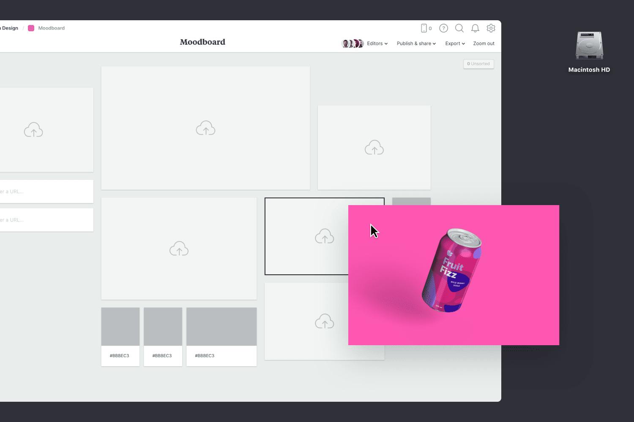Click the Design breadcrumb link
The height and width of the screenshot is (422, 634).
(8, 28)
